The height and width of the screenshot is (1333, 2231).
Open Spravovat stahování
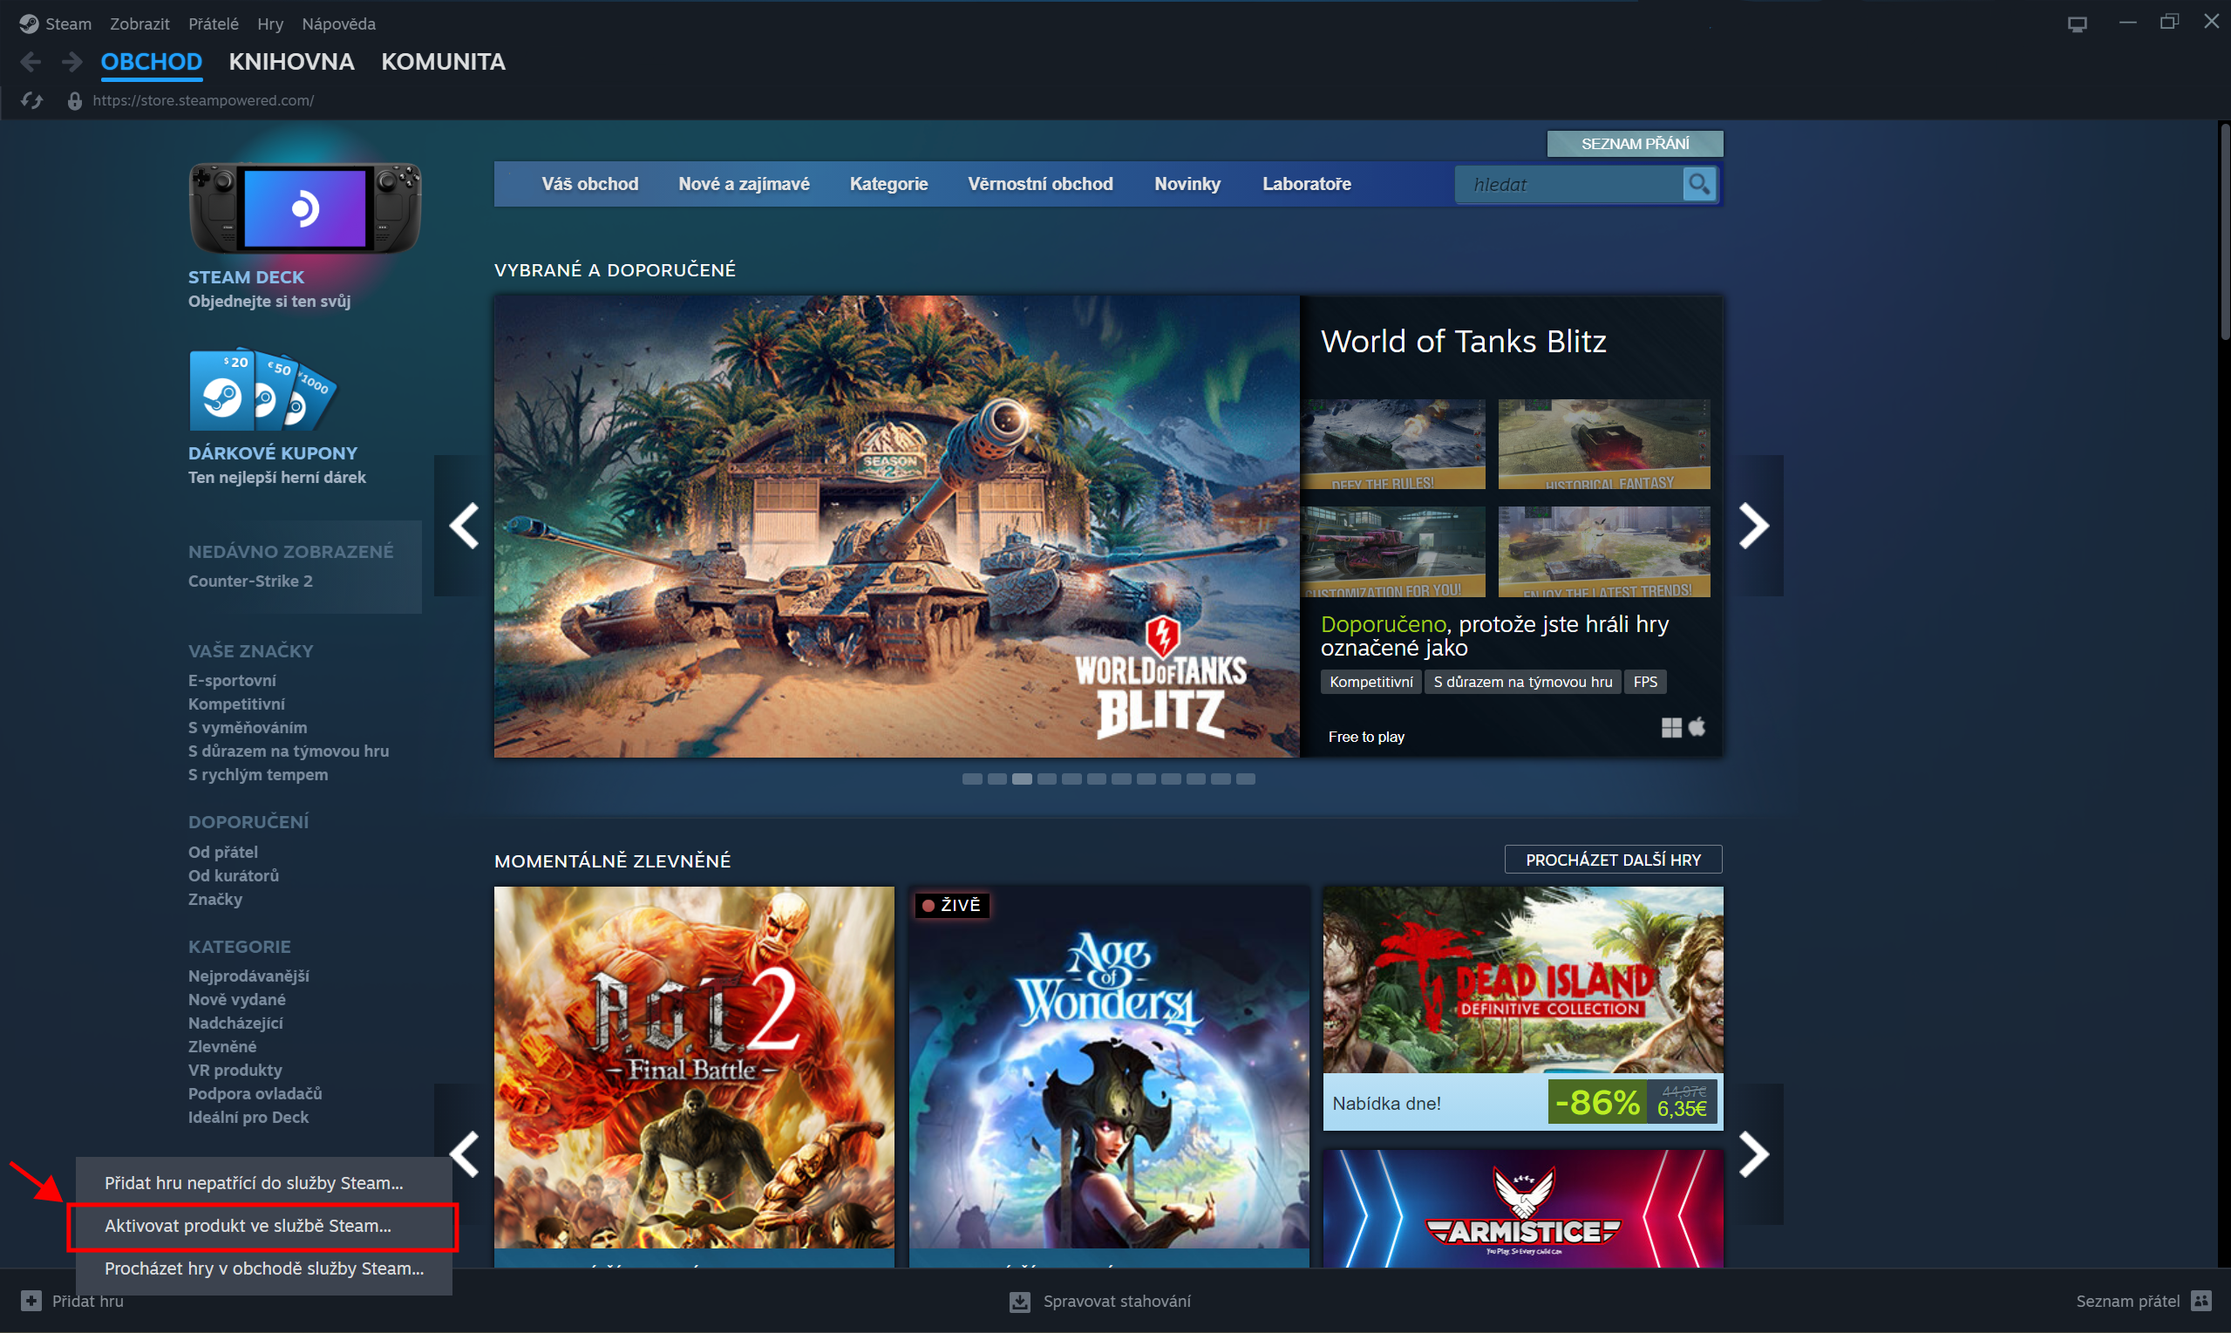pos(1100,1301)
